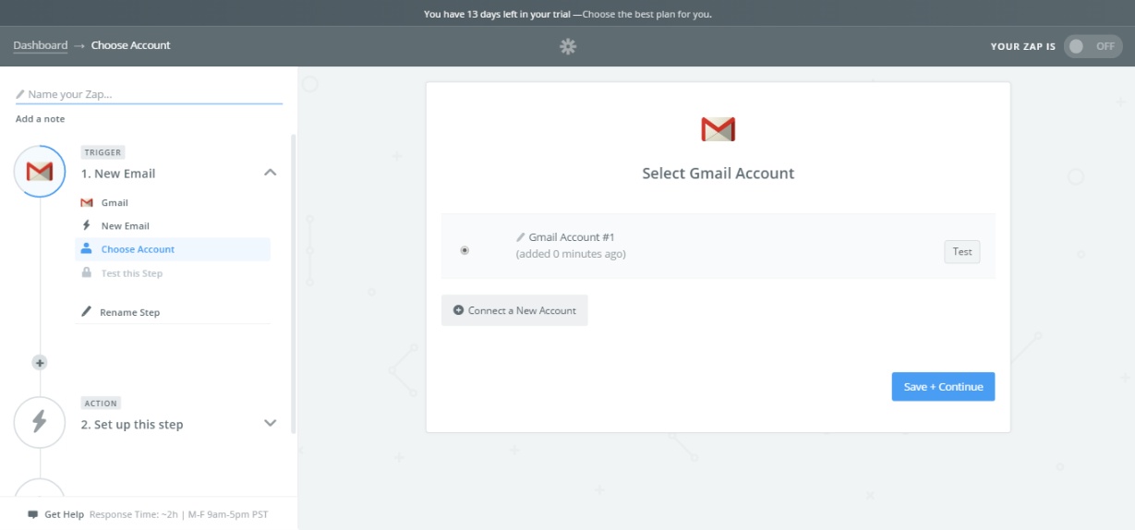The image size is (1135, 530).
Task: Edit account name via pencil icon
Action: (521, 237)
